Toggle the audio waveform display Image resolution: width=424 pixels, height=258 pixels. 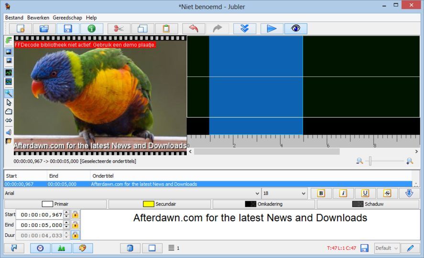(x=9, y=73)
